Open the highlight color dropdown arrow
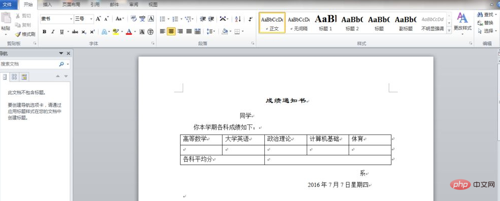 [x=122, y=32]
